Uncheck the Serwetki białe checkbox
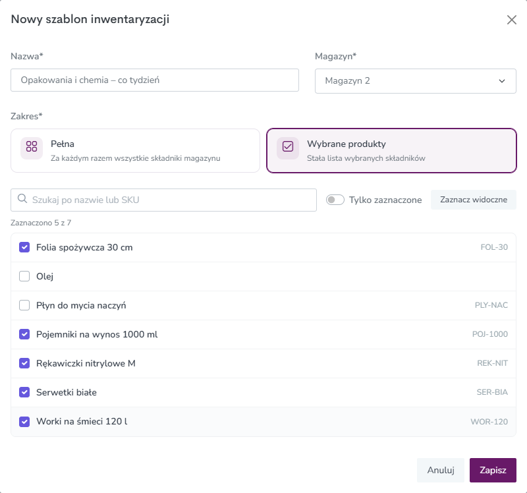 coord(24,392)
